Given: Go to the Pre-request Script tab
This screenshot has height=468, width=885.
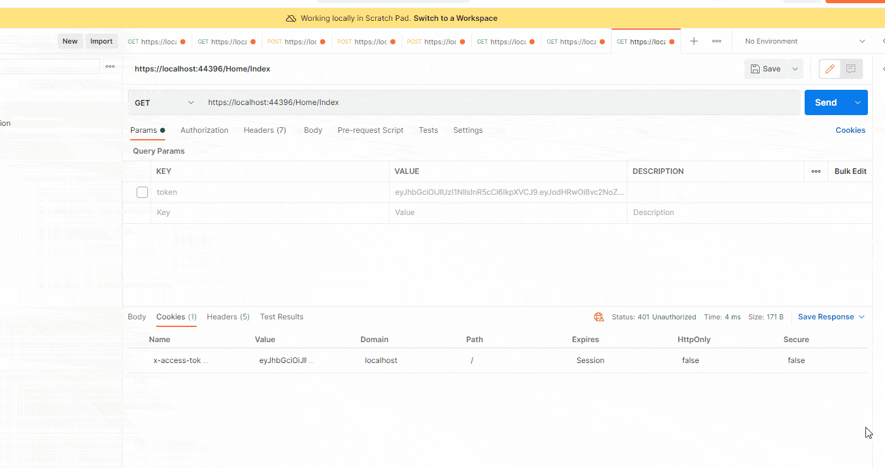Looking at the screenshot, I should click(371, 130).
